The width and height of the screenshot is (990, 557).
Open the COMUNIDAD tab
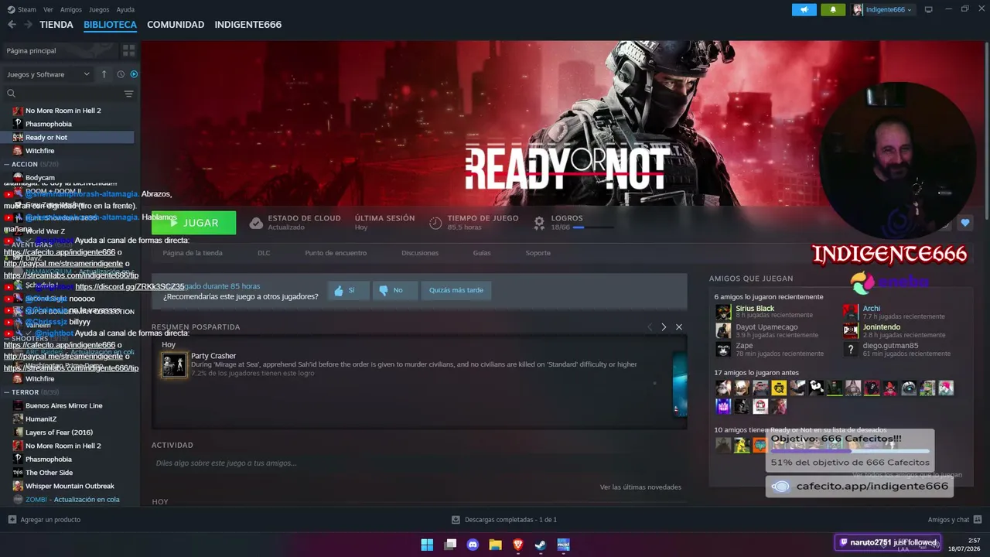[x=176, y=25]
